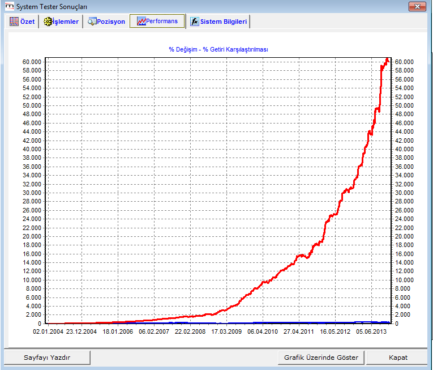
Task: Click the Kapat button
Action: [x=398, y=358]
